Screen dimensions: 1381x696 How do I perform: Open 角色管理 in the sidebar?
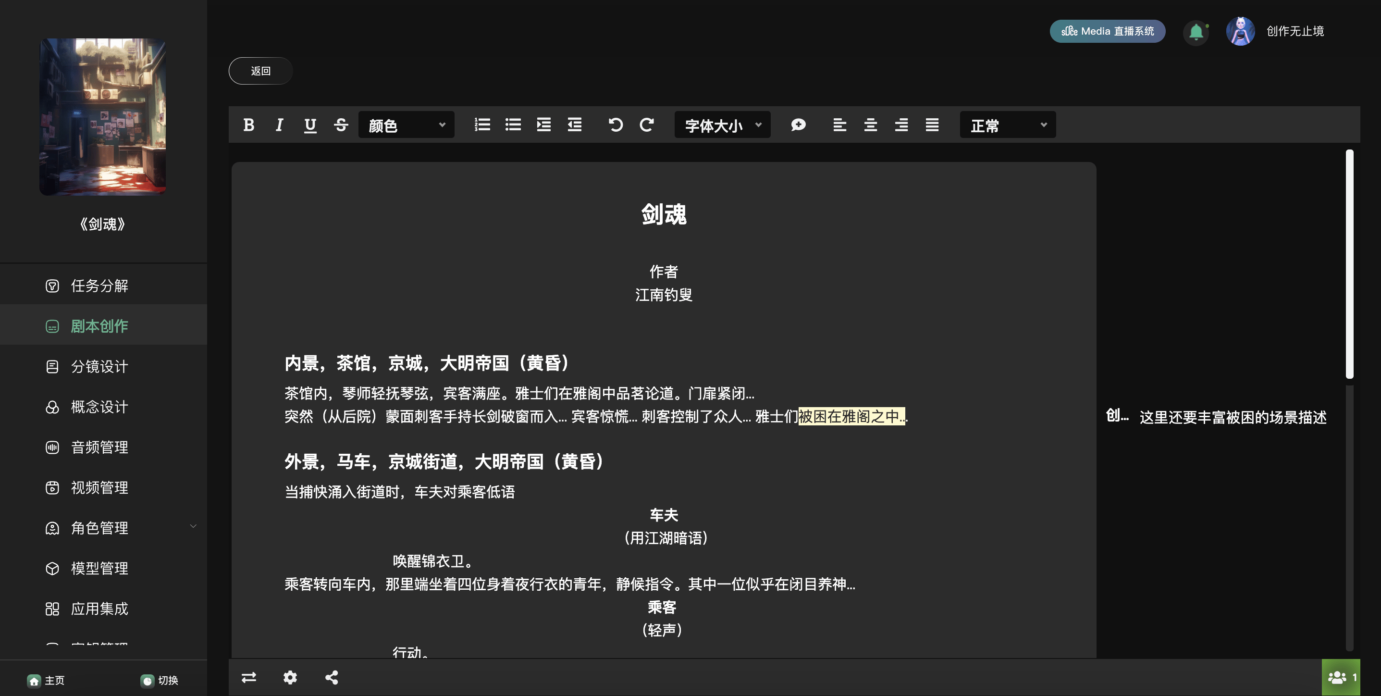click(x=103, y=528)
